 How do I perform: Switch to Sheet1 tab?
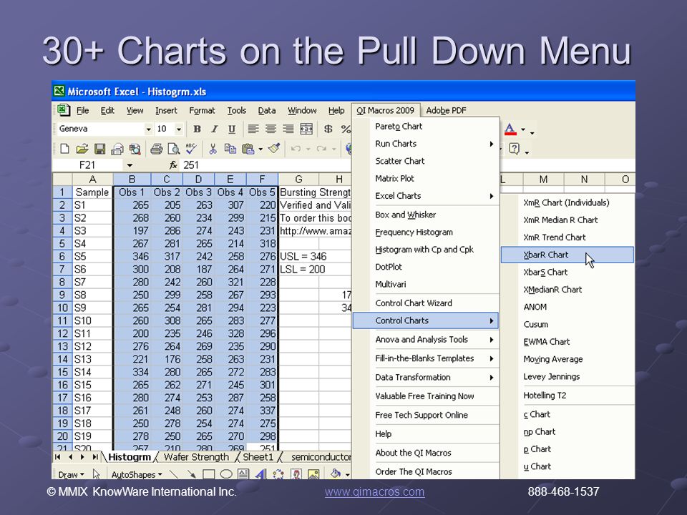tap(258, 457)
